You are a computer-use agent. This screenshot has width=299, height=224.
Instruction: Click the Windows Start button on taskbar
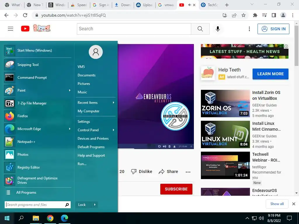pos(7,218)
